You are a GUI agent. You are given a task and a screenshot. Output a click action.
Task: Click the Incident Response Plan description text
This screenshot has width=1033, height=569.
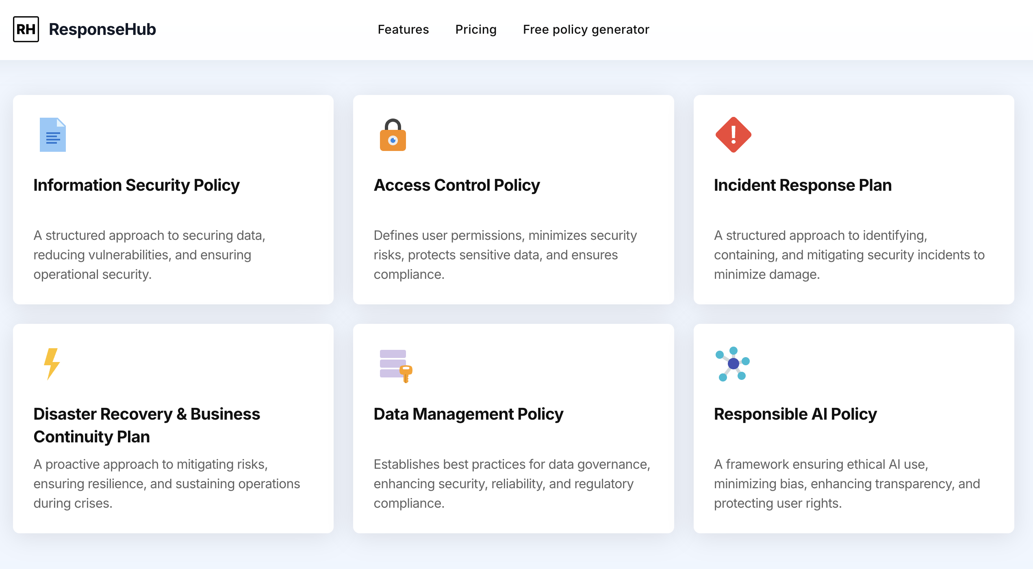click(x=849, y=255)
